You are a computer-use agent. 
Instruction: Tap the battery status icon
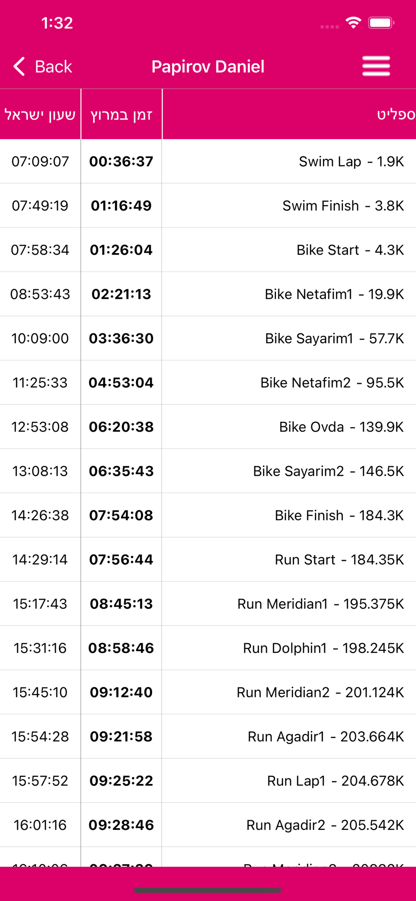click(x=381, y=23)
